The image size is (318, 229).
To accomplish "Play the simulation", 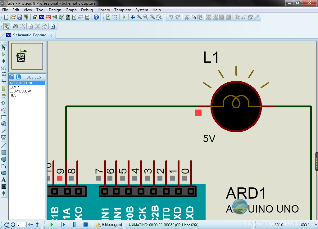I will coord(52,225).
